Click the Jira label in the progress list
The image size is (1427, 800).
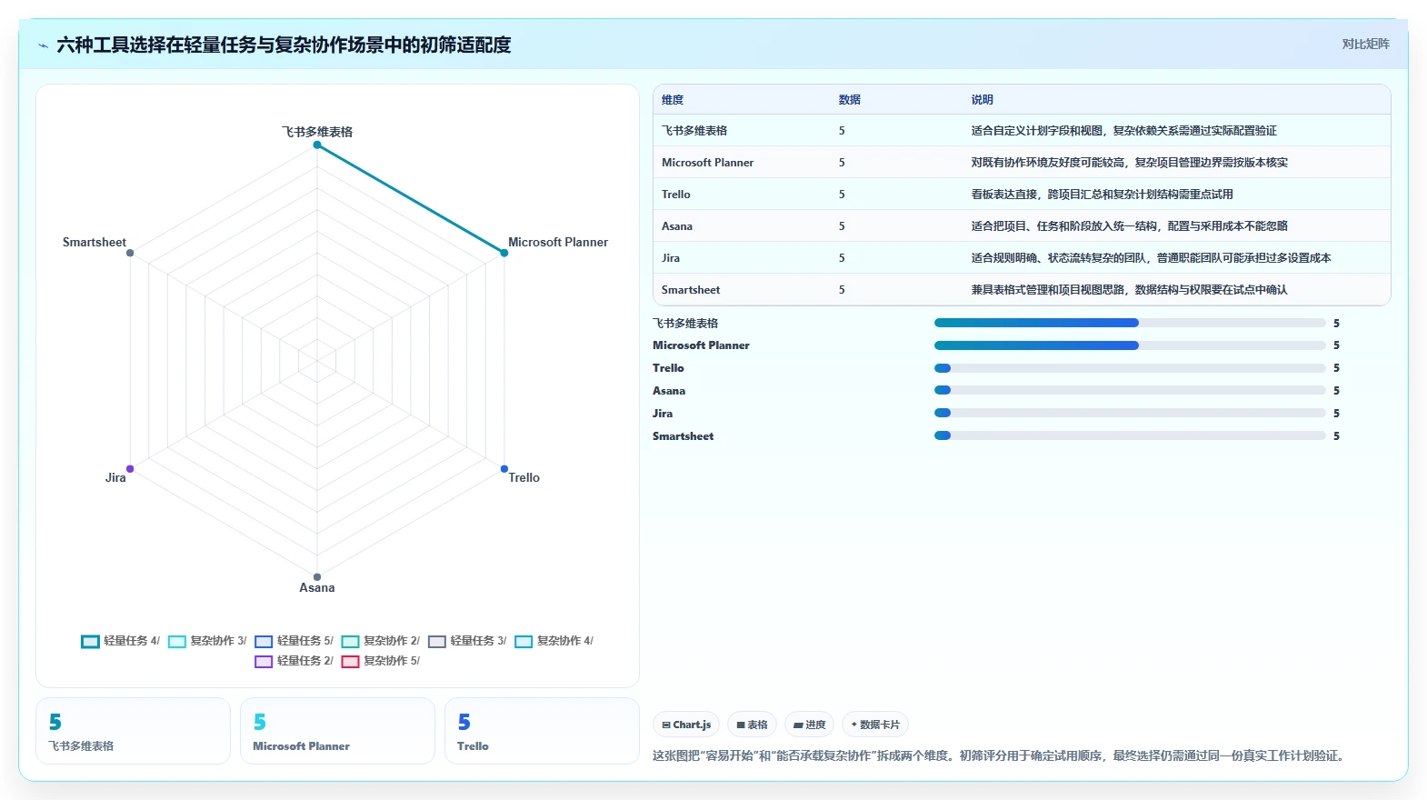click(x=663, y=414)
